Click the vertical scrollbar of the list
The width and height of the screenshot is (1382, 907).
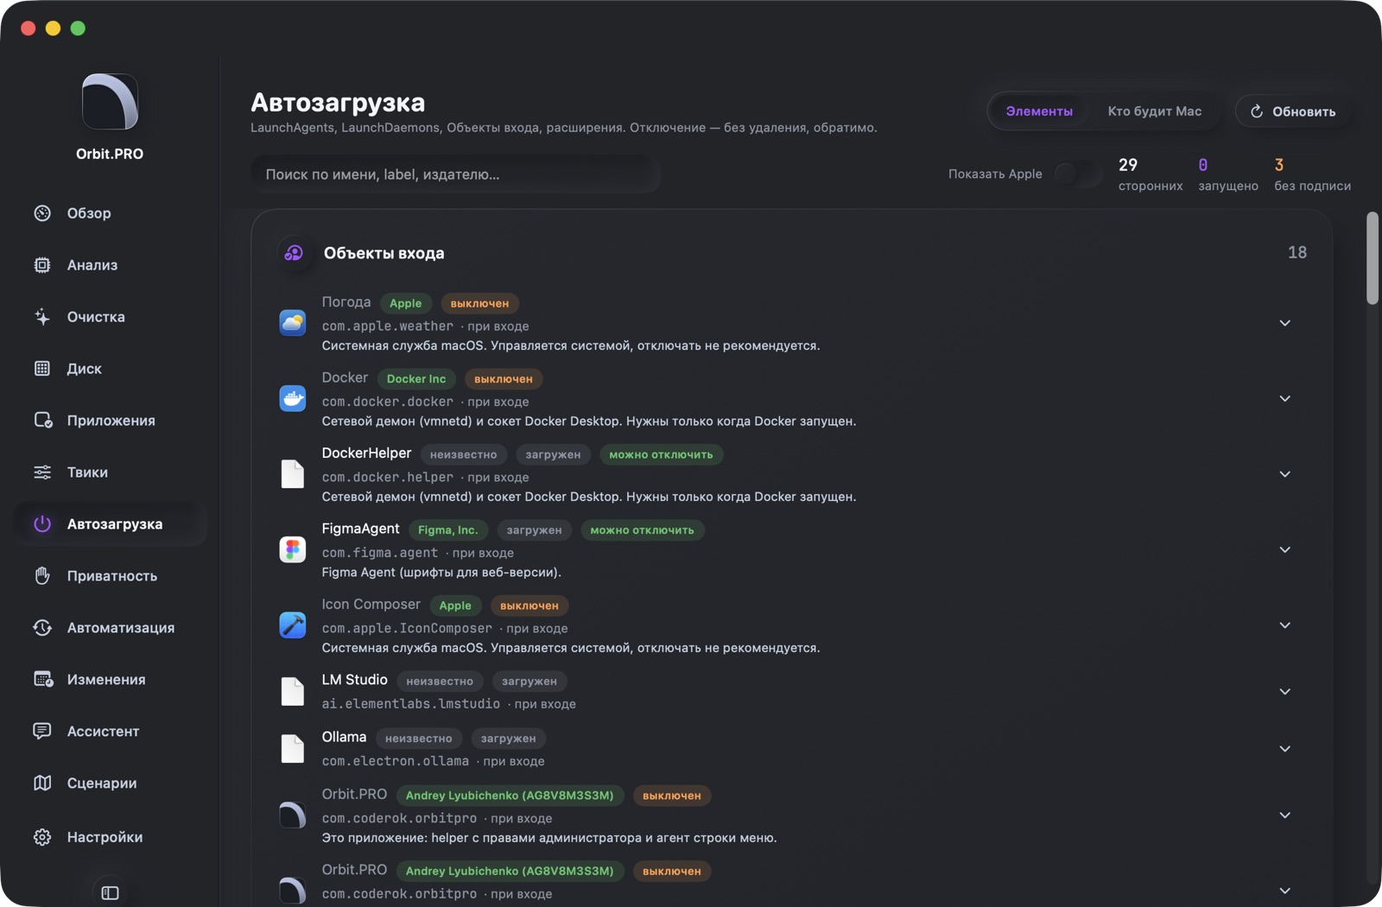1372,258
